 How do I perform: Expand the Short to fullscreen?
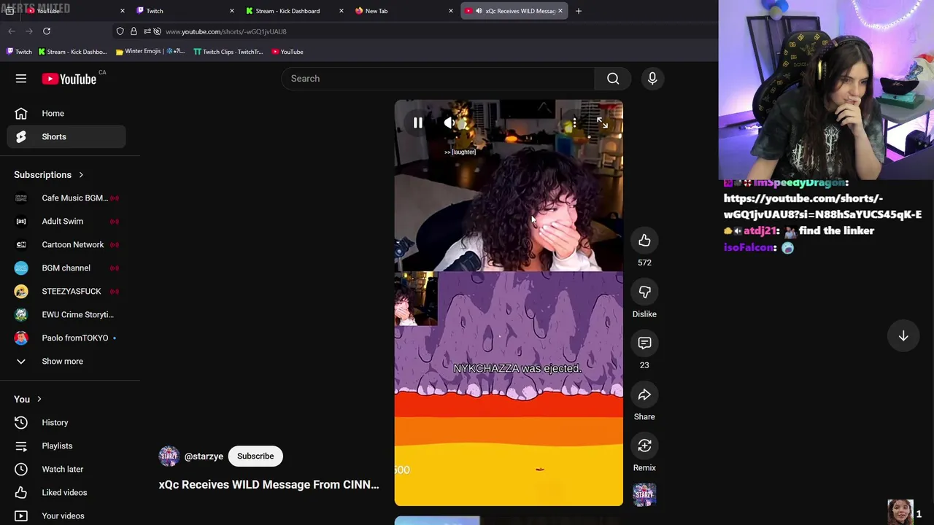[602, 123]
